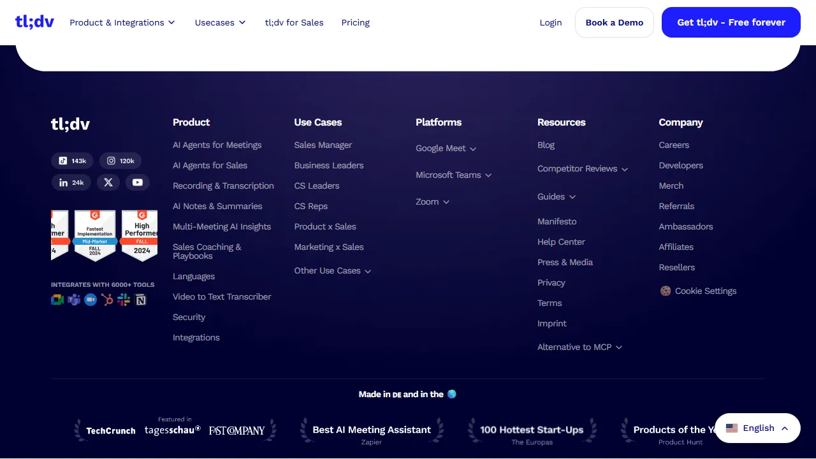This screenshot has width=816, height=459.
Task: Open Security link under Product
Action: tap(189, 317)
